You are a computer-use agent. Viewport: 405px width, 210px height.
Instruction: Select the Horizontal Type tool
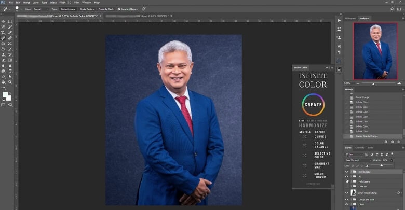pos(10,71)
